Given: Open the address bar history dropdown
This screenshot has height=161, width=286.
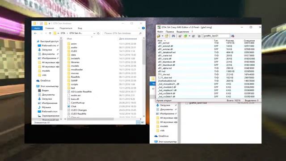Looking at the screenshot, I should click(x=94, y=33).
